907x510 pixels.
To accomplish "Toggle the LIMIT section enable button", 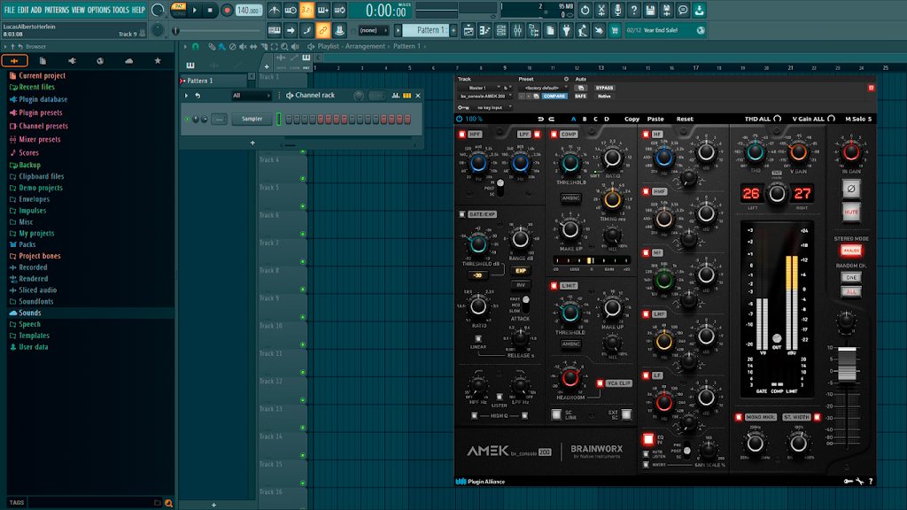I will [x=554, y=286].
